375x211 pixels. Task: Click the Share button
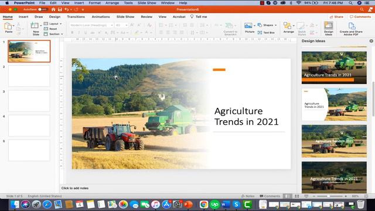[x=336, y=17]
